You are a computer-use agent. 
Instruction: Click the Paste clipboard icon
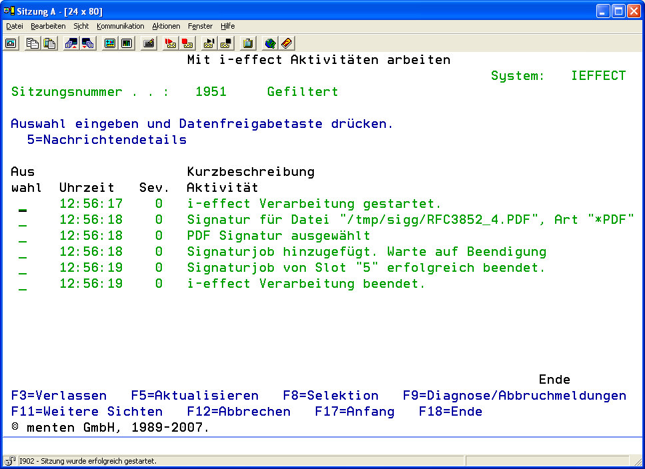tap(49, 43)
